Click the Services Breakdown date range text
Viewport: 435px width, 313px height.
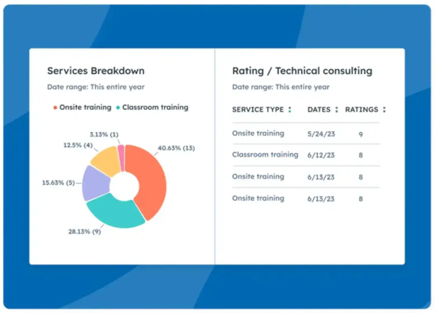tap(96, 87)
